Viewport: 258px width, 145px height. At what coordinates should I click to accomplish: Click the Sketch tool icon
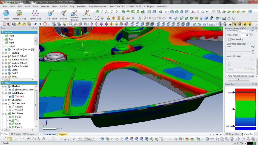pos(63,15)
